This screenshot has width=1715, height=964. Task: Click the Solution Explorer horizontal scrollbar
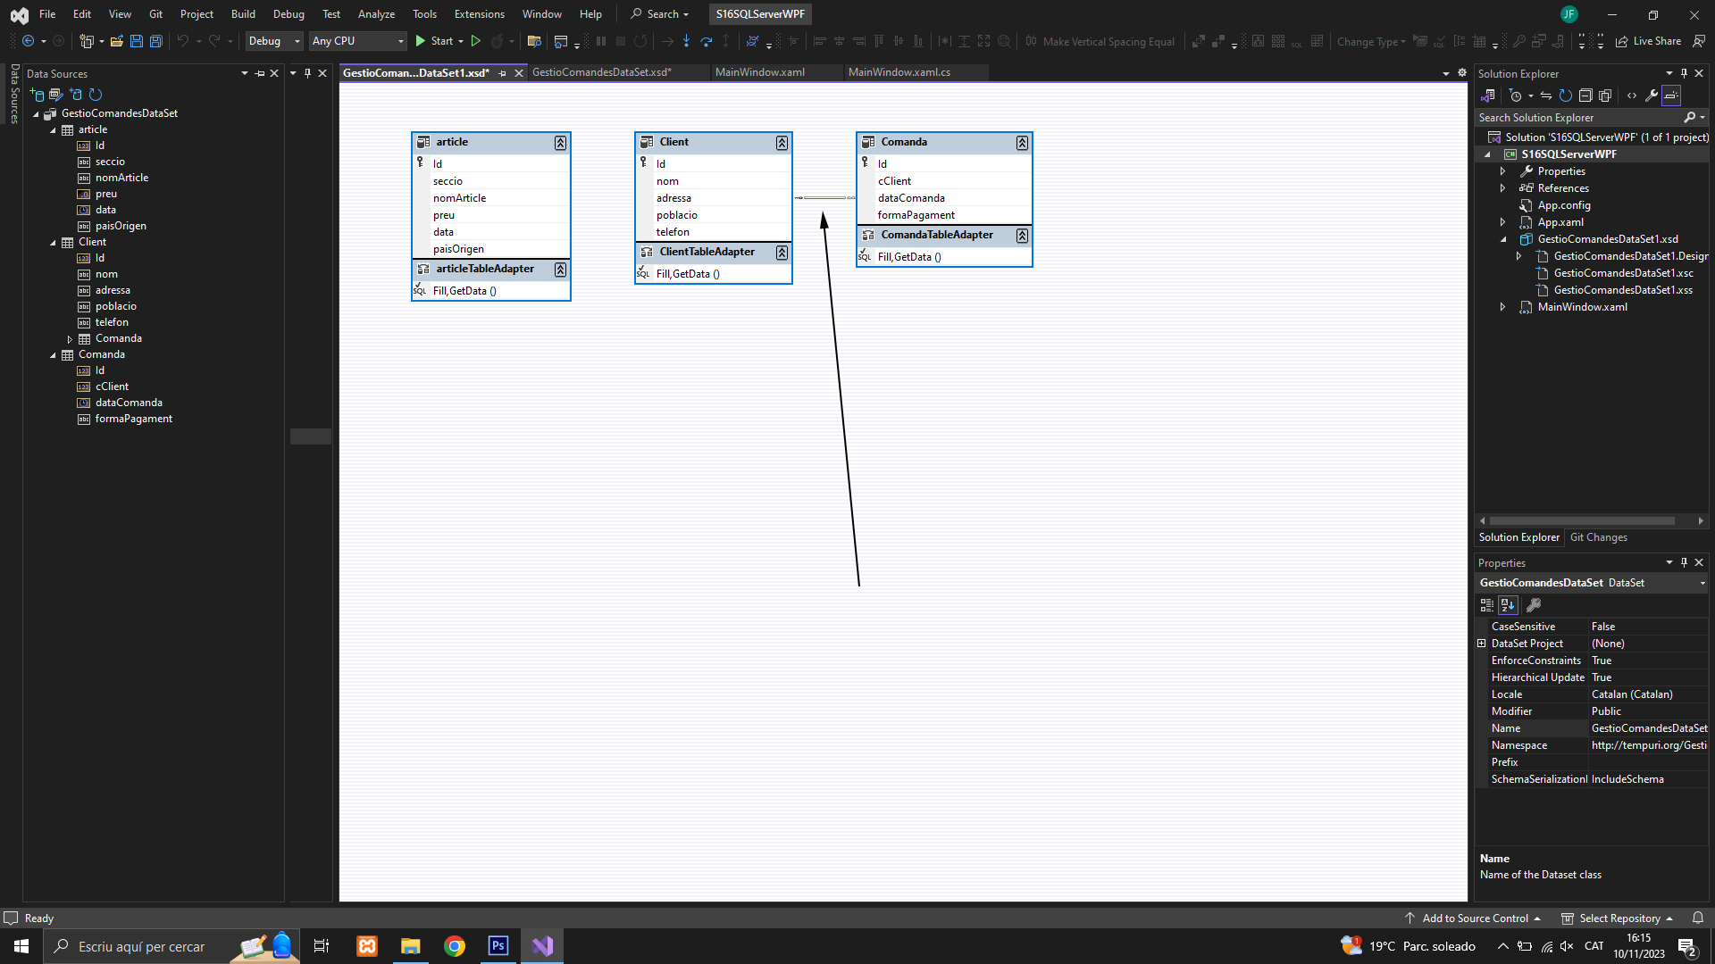[1581, 520]
